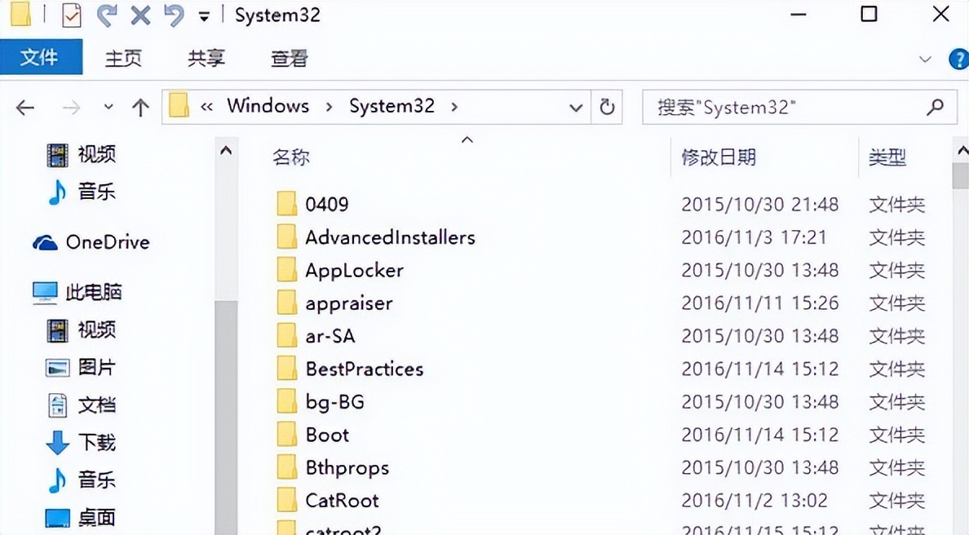The height and width of the screenshot is (535, 969).
Task: Click navigation pane scroll up arrow
Action: [x=226, y=150]
